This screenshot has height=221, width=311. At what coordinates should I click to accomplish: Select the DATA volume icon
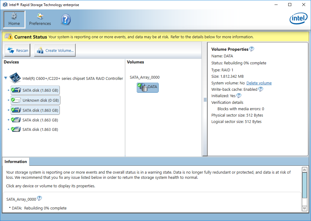148,87
